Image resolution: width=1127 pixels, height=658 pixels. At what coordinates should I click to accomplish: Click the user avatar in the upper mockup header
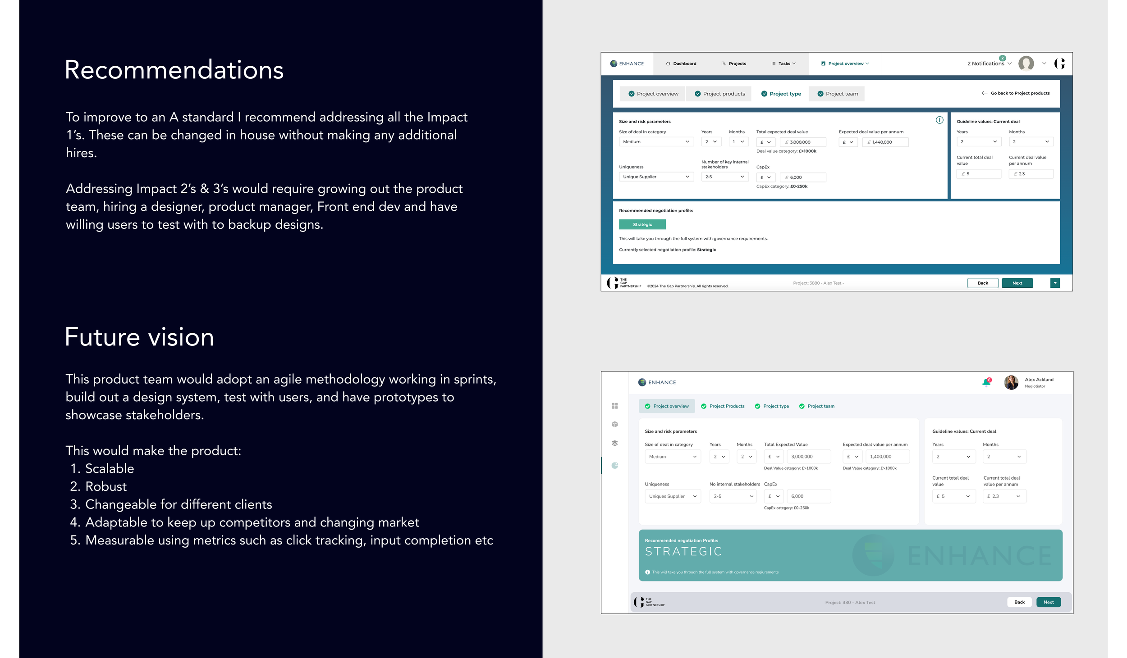pyautogui.click(x=1026, y=64)
